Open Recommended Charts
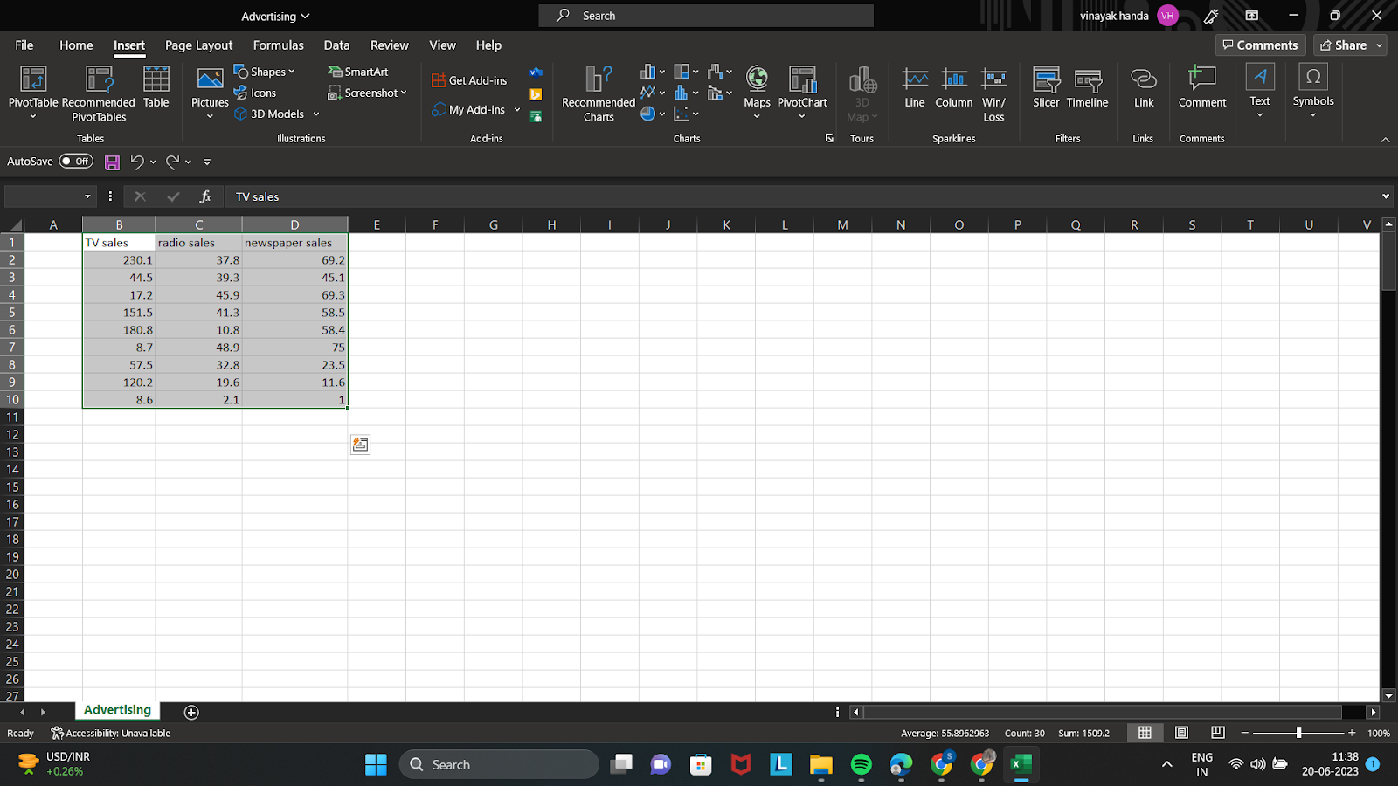 [597, 92]
